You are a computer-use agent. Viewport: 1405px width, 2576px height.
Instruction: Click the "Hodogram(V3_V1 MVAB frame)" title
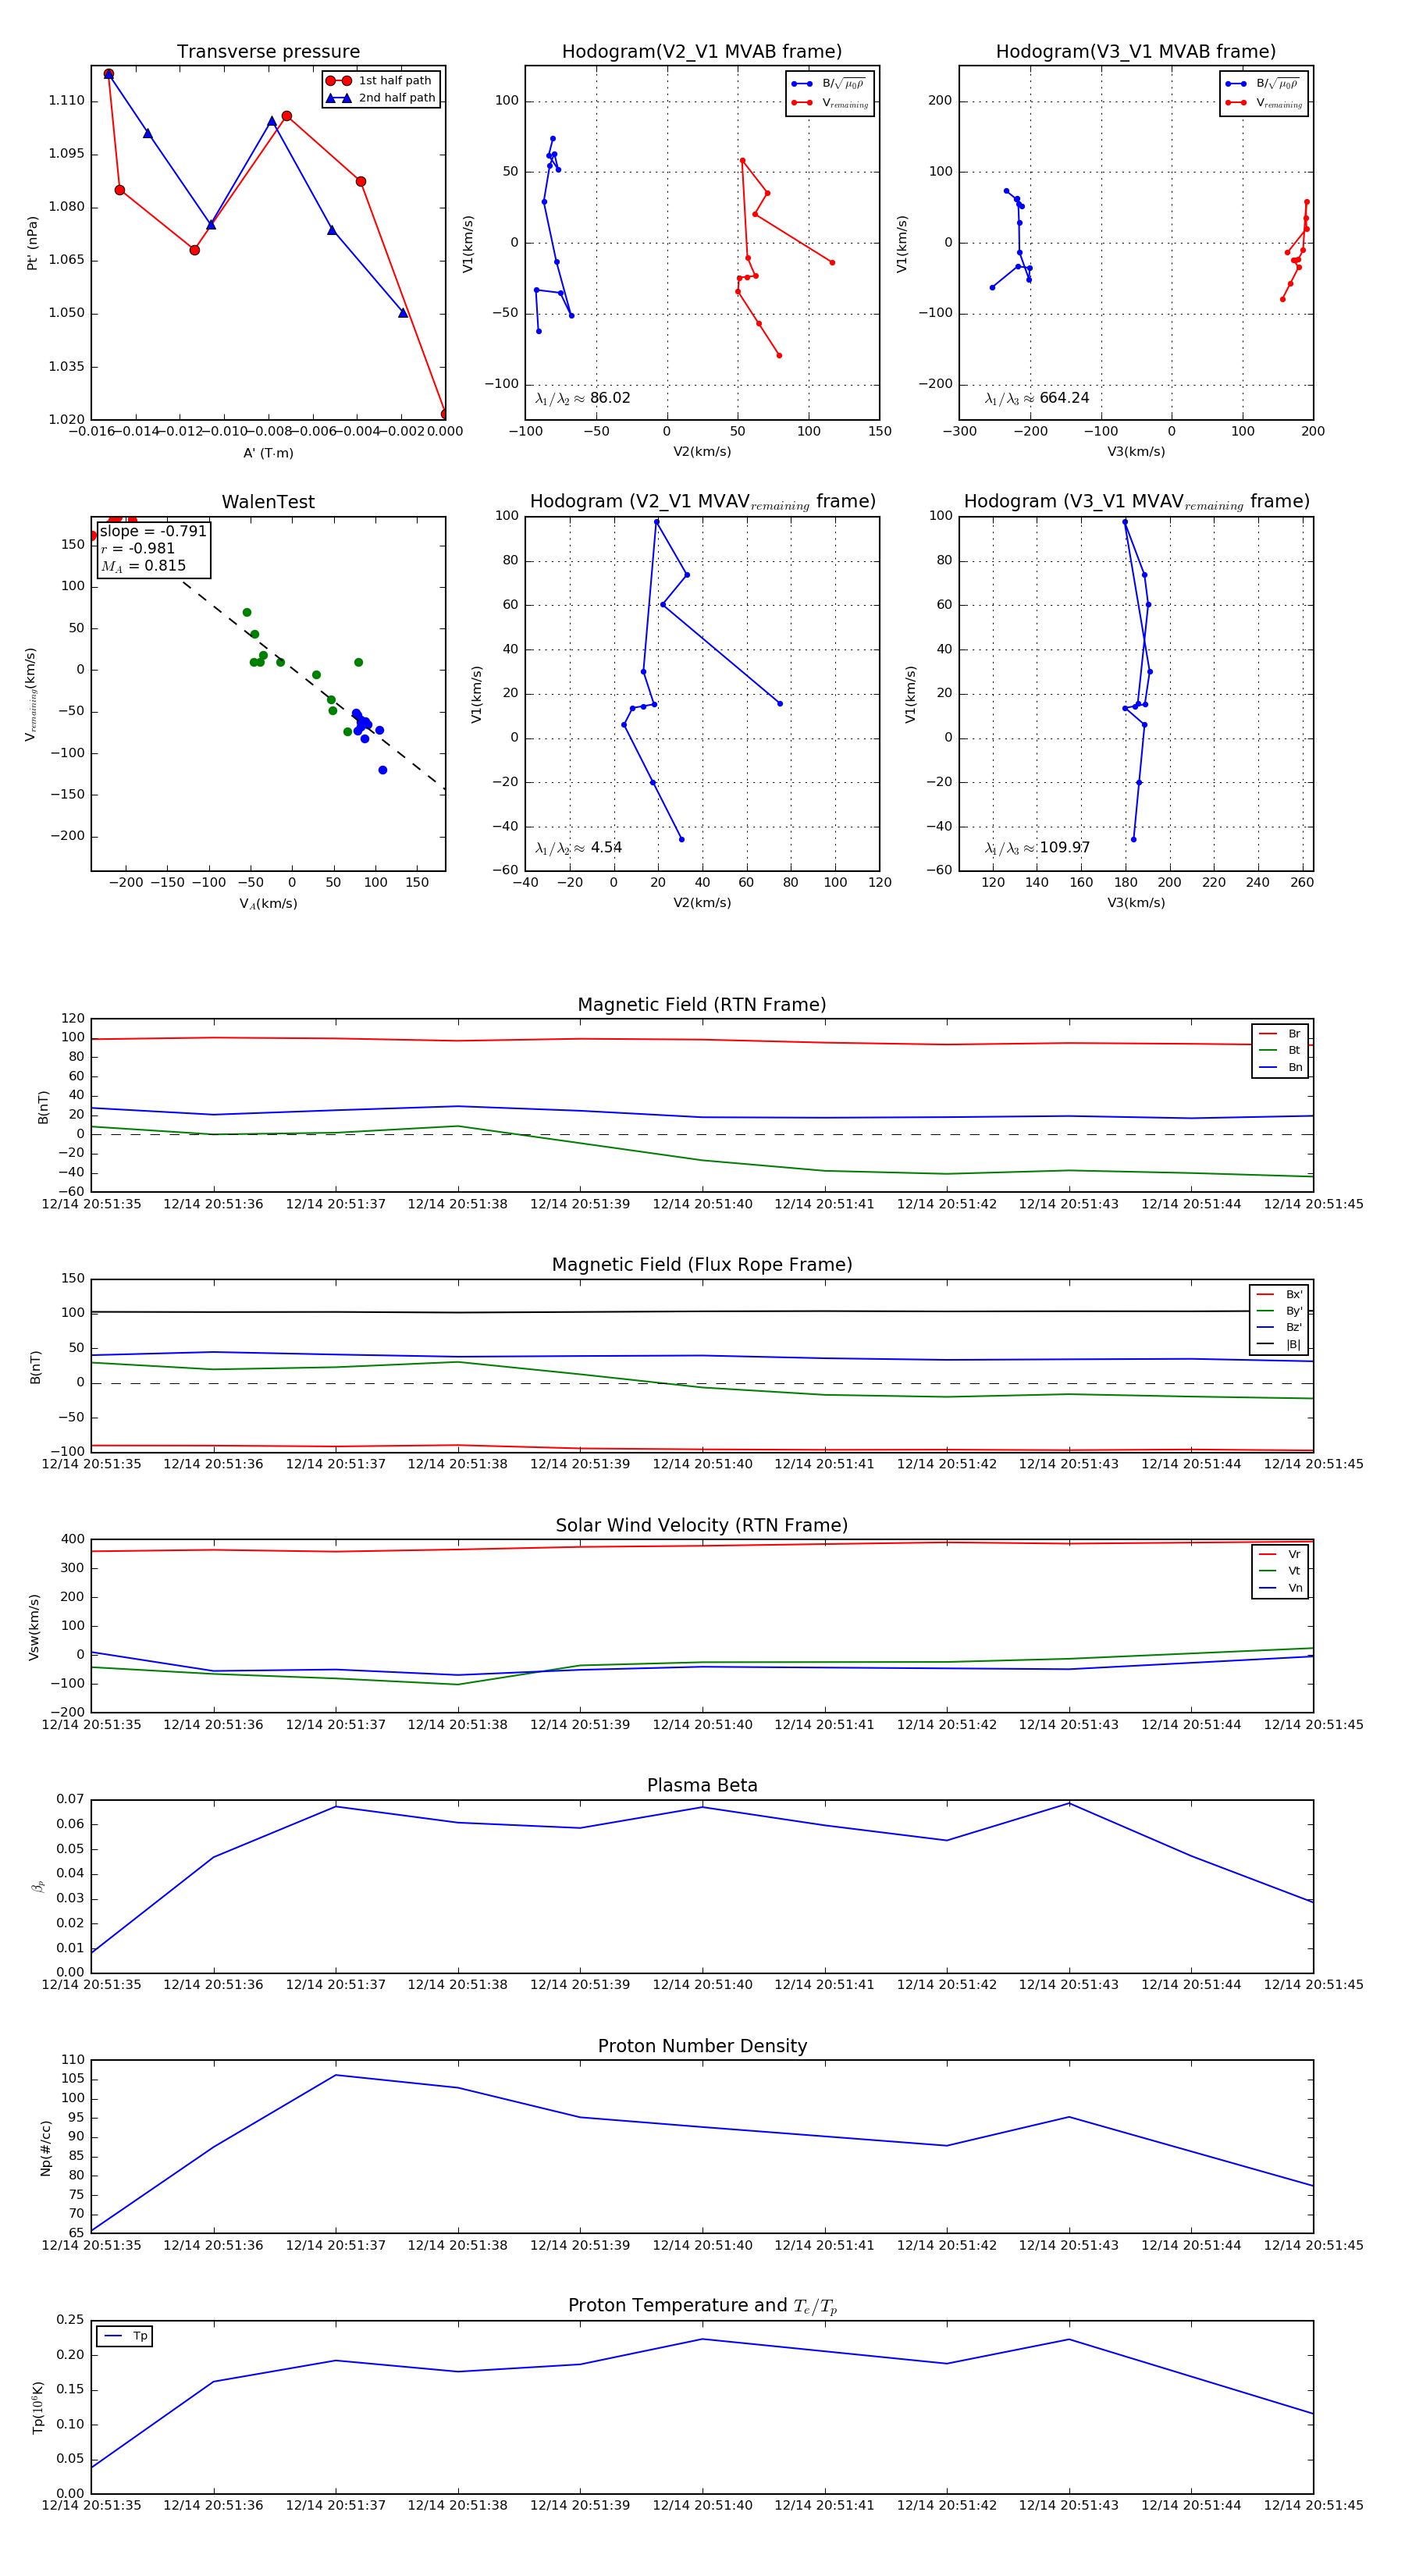click(1136, 52)
